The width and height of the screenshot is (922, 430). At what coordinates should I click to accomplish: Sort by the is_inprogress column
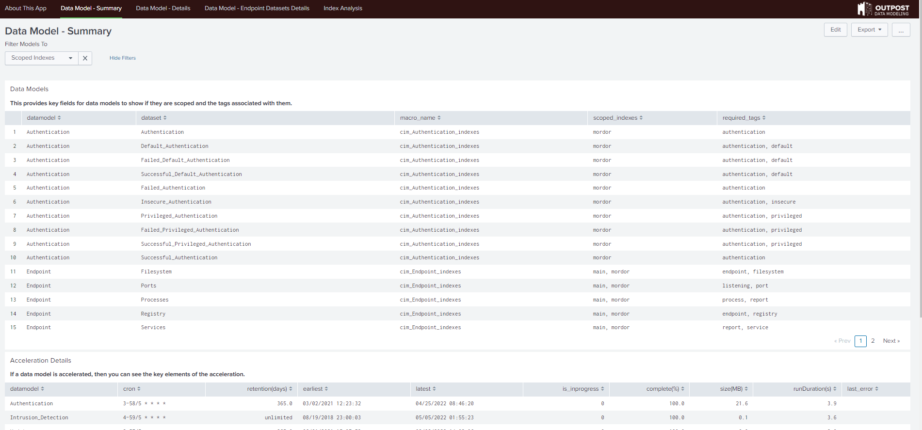point(583,389)
